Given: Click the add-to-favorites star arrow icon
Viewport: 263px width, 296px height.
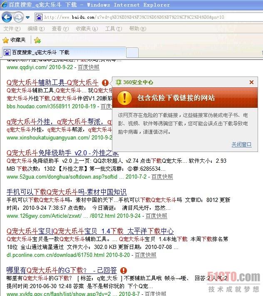Looking at the screenshot, I should 37,40.
